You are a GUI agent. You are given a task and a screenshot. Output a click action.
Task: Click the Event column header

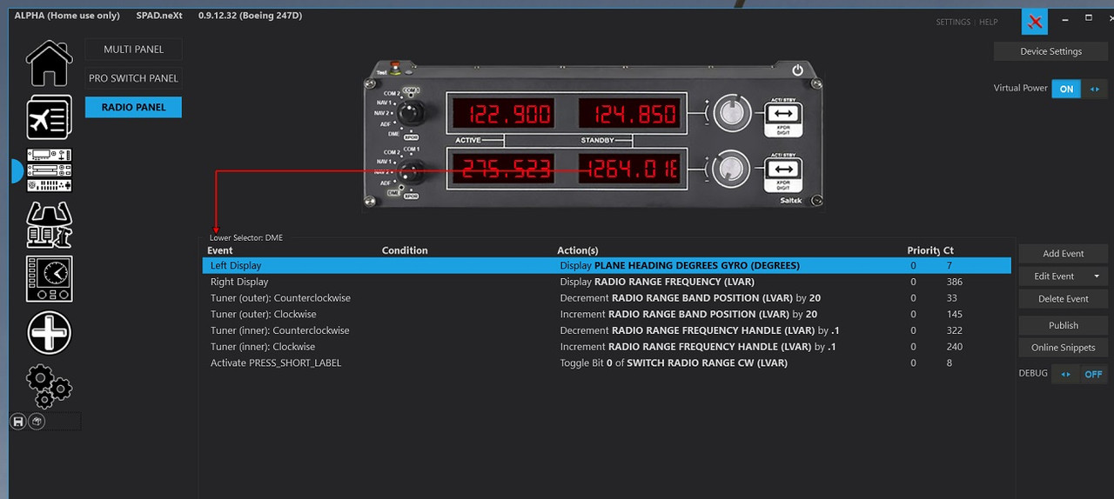coord(220,250)
